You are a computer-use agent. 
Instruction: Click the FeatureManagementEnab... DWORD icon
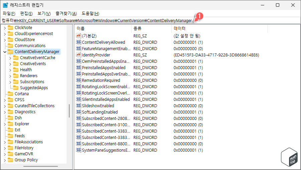[79, 48]
